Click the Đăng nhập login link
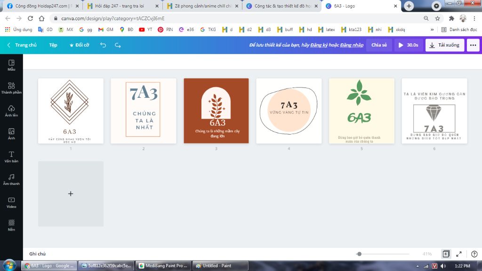Image resolution: width=482 pixels, height=271 pixels. coord(352,45)
